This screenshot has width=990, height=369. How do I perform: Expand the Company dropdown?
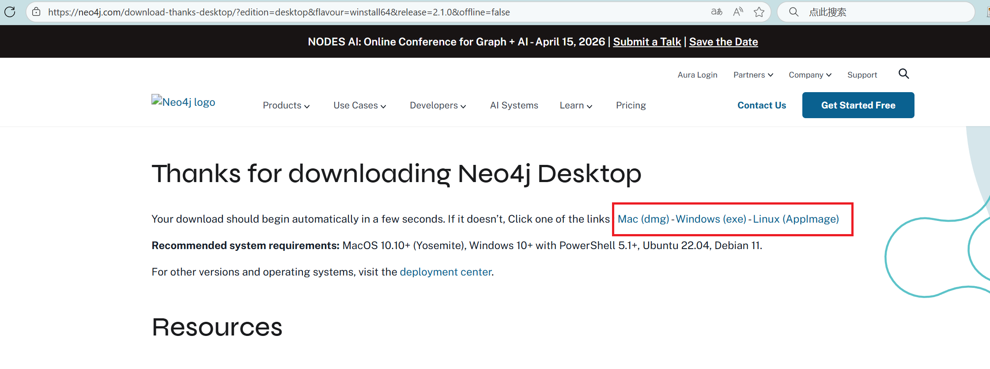coord(810,75)
